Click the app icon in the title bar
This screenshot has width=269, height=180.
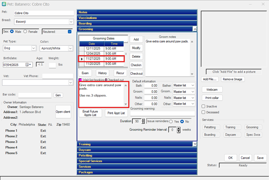4,4
